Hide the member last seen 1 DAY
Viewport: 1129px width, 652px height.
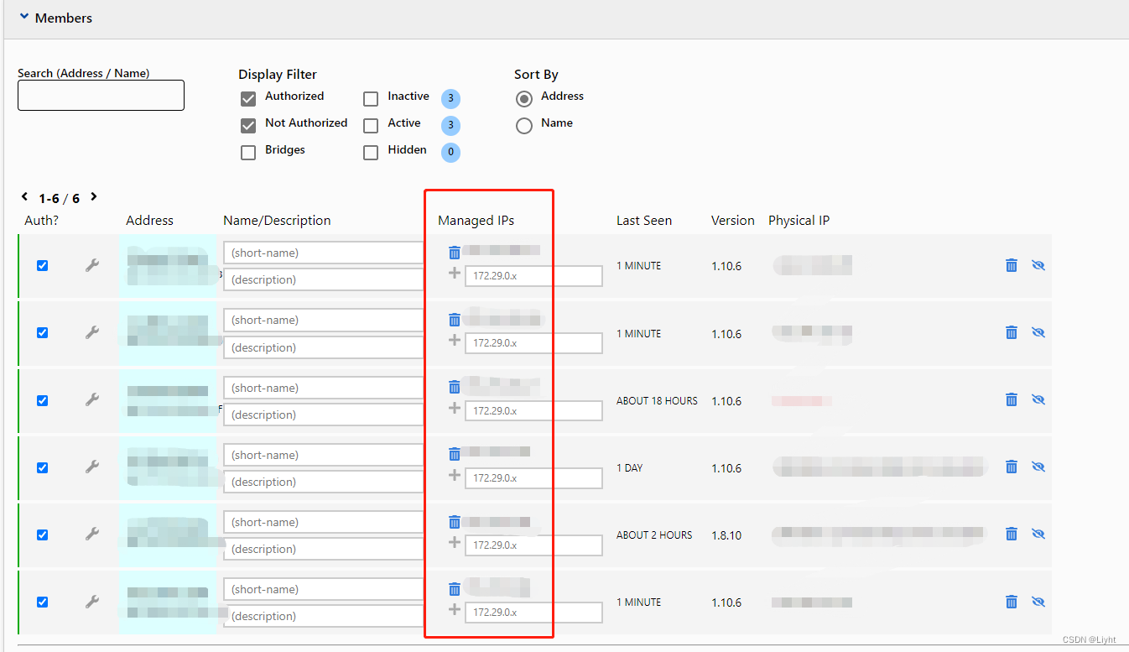click(1038, 467)
